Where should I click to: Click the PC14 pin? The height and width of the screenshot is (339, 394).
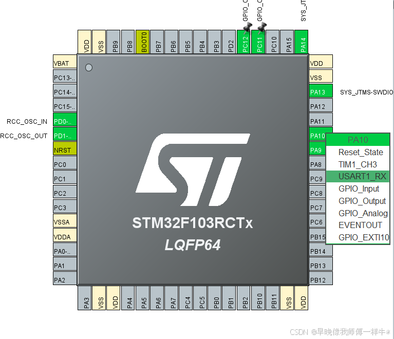coord(65,91)
